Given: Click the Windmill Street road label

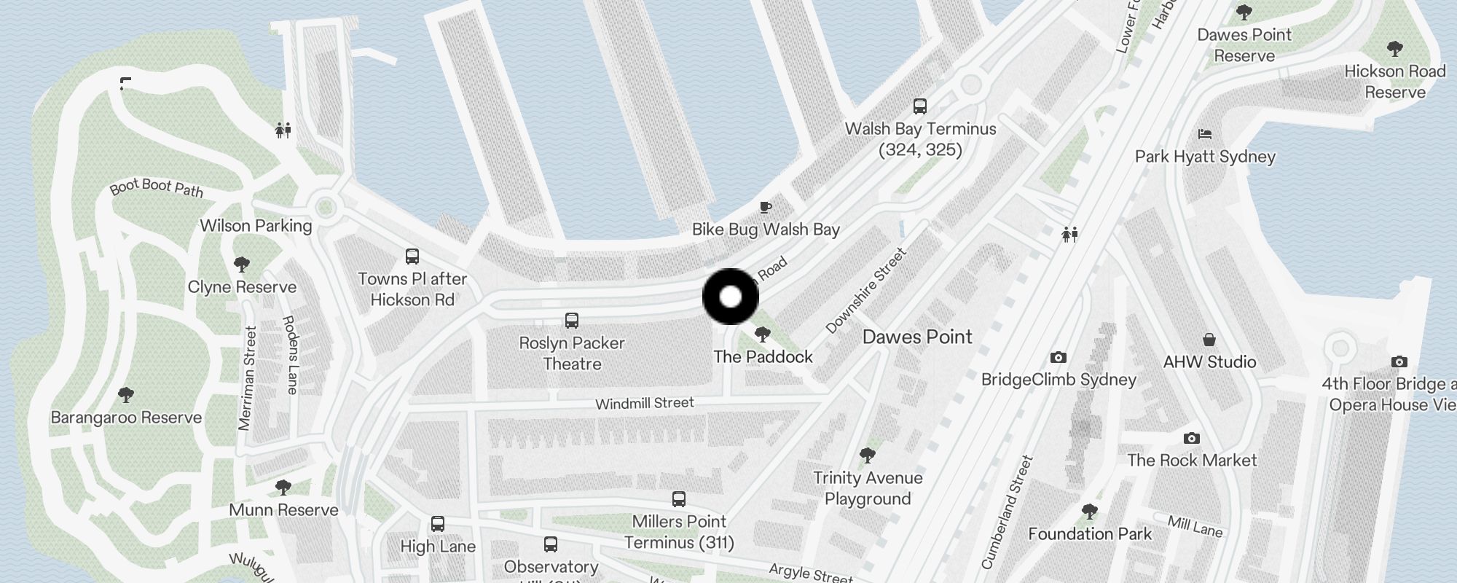Looking at the screenshot, I should (x=645, y=403).
